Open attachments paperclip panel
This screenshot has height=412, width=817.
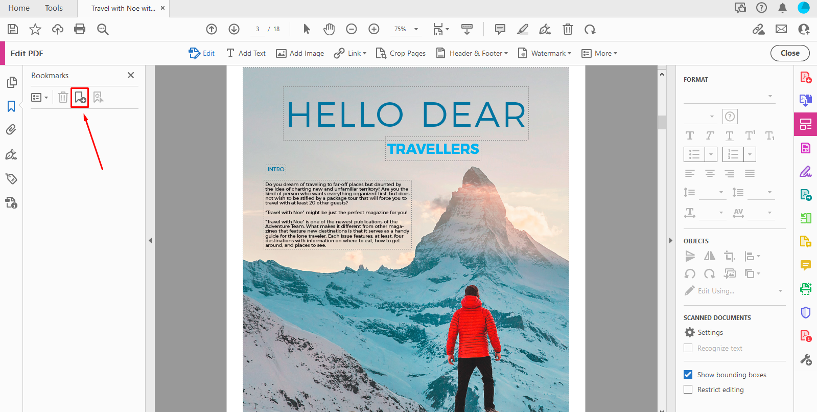tap(11, 130)
